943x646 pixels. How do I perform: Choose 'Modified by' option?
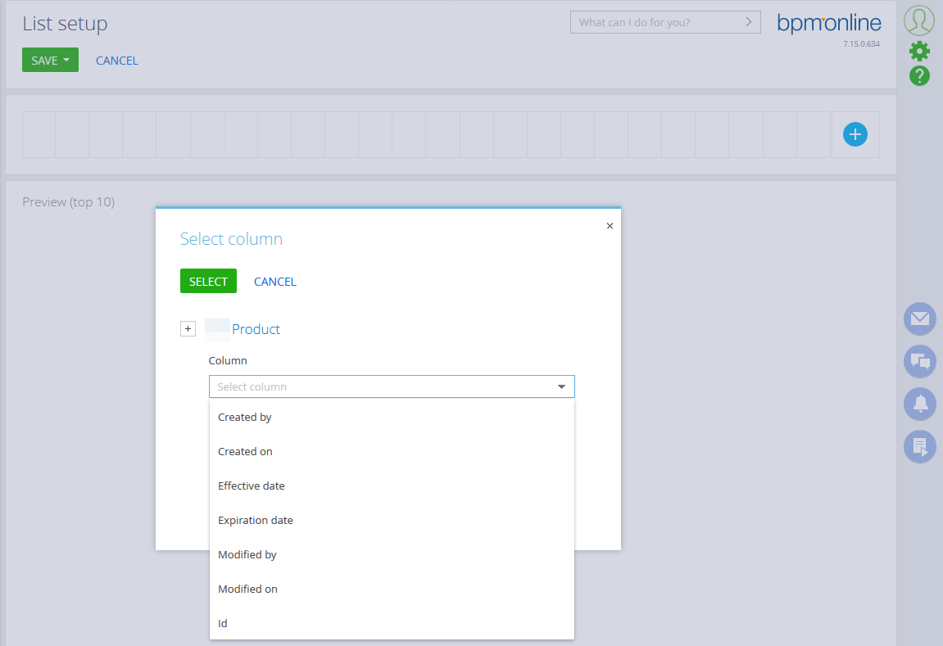(x=392, y=554)
